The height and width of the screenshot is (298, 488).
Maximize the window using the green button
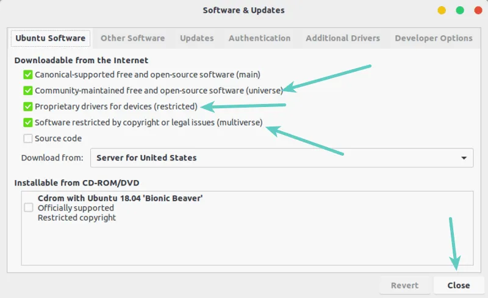[460, 10]
